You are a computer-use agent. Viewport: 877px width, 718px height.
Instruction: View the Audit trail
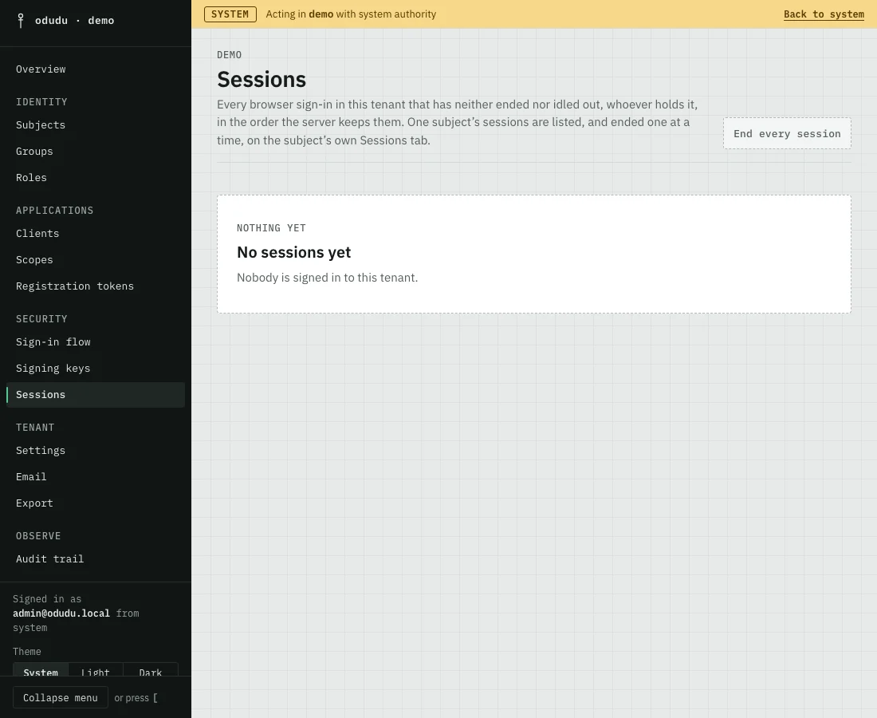pyautogui.click(x=96, y=559)
